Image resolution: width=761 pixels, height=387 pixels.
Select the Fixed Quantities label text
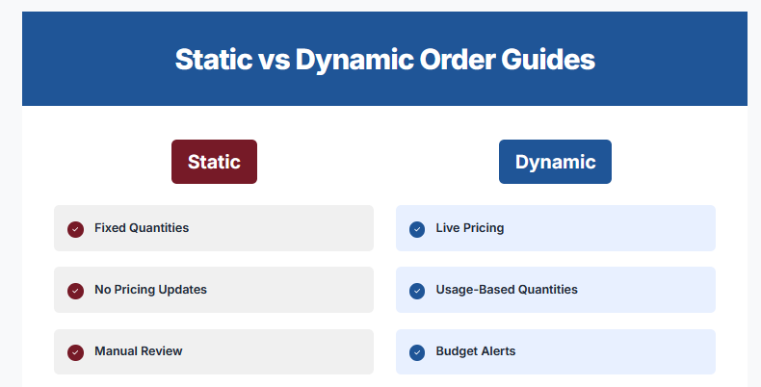142,228
